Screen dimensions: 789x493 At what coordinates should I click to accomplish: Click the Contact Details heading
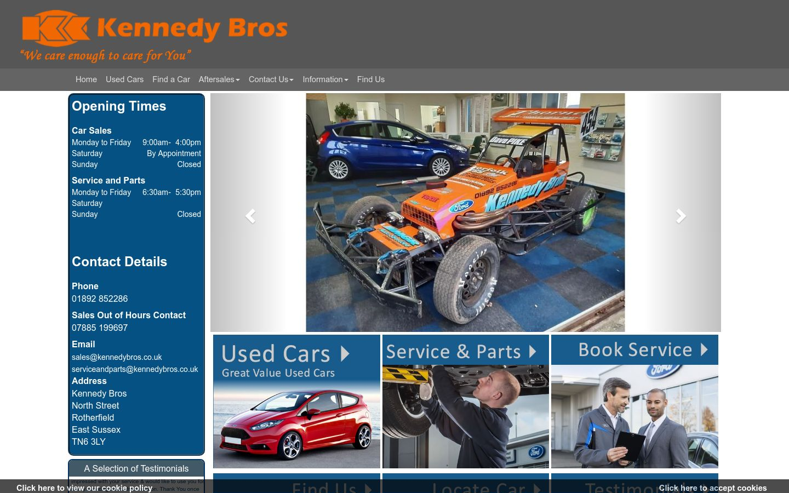pyautogui.click(x=119, y=262)
